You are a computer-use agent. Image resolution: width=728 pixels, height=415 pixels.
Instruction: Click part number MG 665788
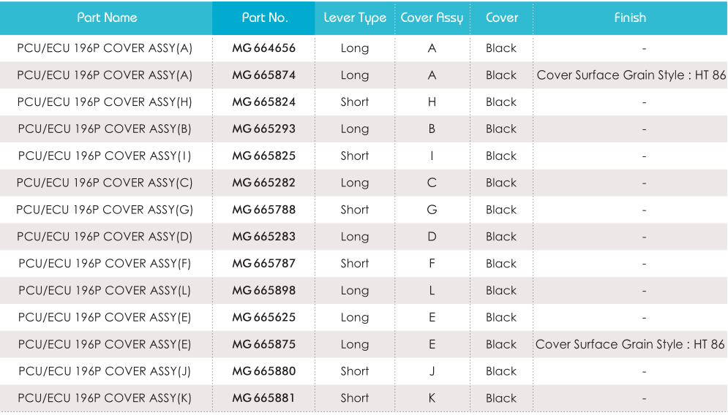[263, 210]
